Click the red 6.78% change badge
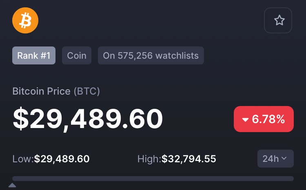The width and height of the screenshot is (306, 190). coord(264,119)
